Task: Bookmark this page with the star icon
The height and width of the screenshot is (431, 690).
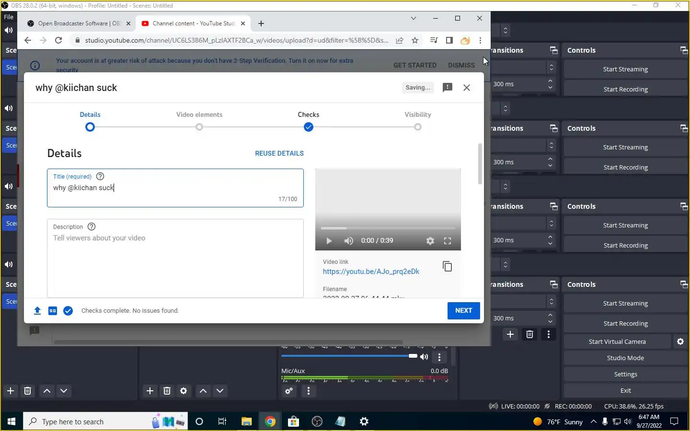Action: click(415, 40)
